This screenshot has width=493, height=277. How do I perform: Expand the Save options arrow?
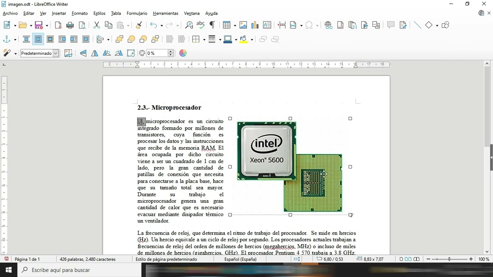47,25
